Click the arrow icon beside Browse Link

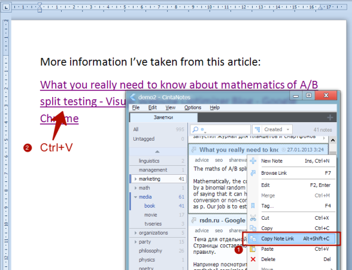[x=253, y=173]
